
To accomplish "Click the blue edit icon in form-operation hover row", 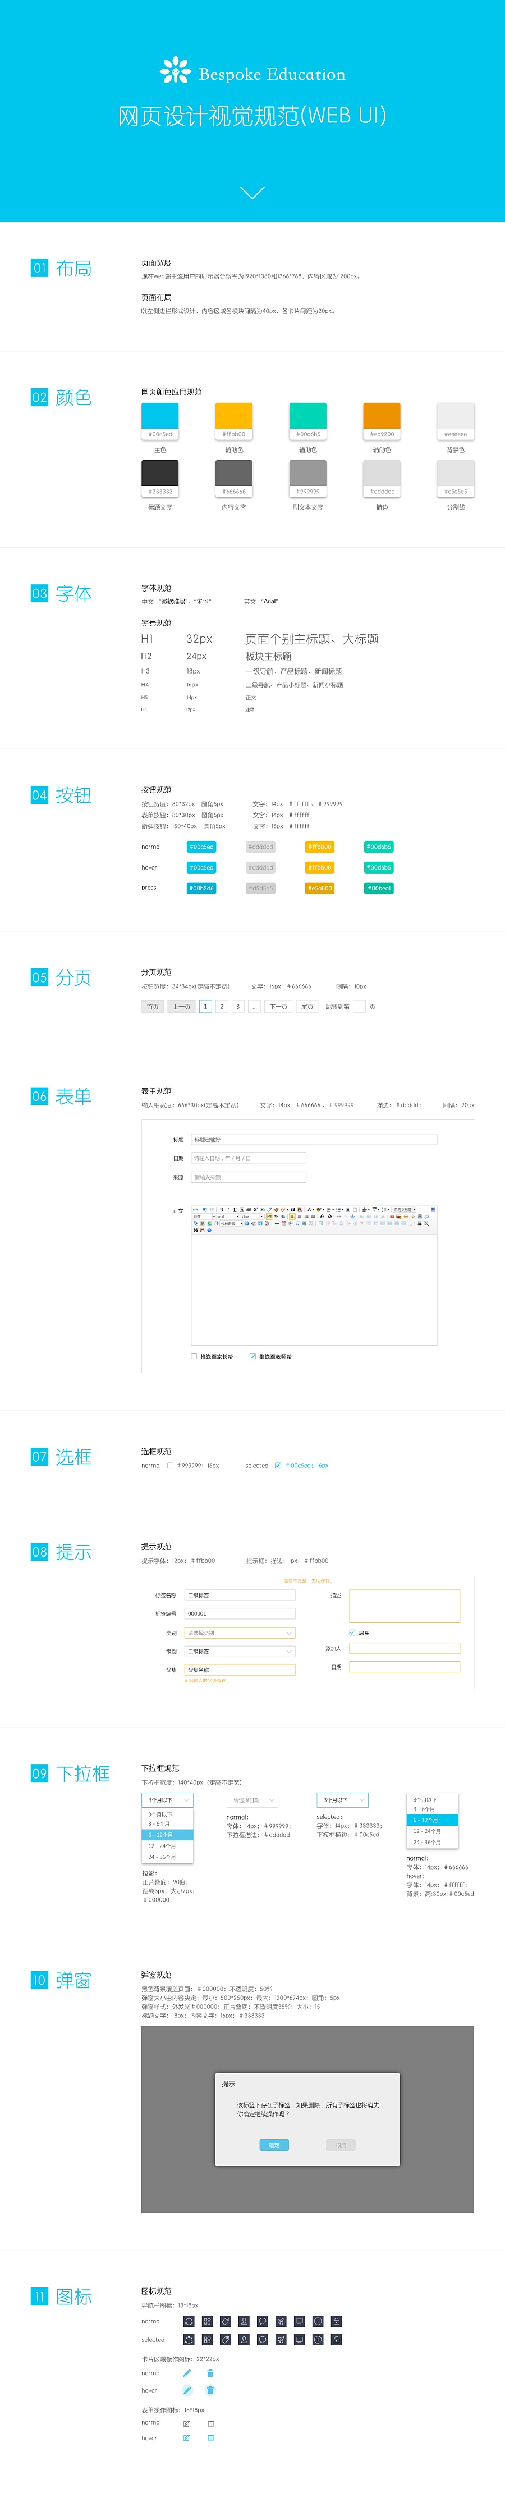I will pos(187,2439).
